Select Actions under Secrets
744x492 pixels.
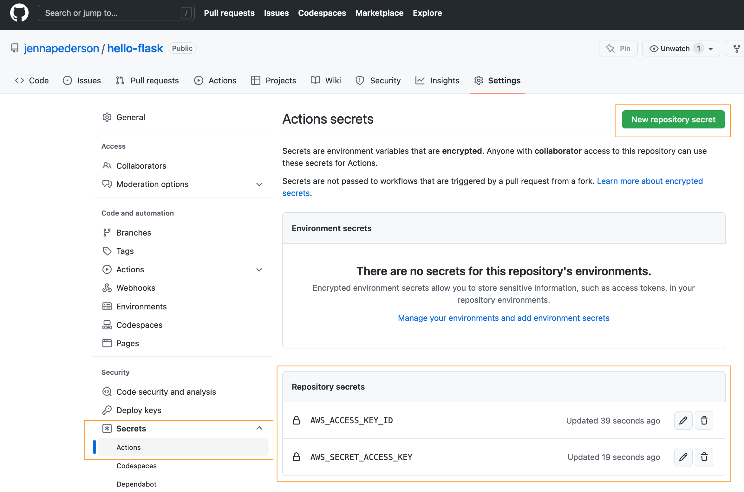point(183,447)
